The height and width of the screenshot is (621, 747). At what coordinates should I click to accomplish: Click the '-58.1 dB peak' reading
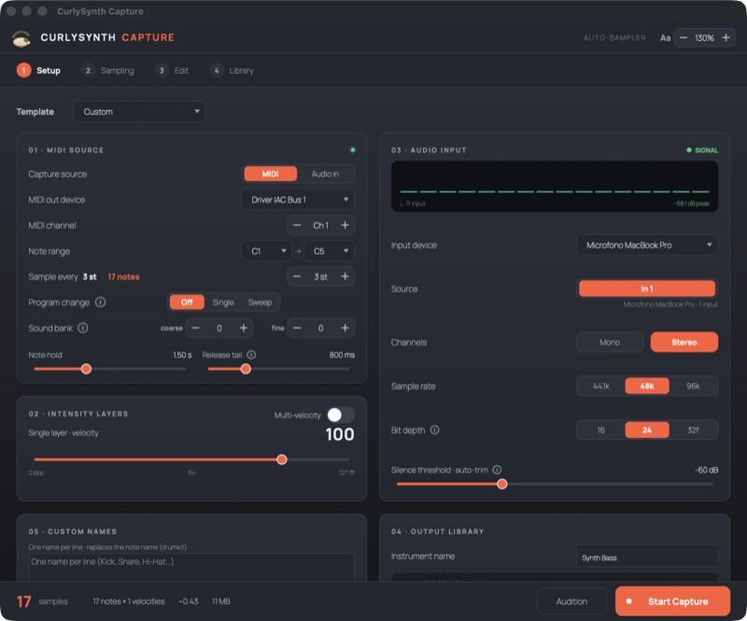point(692,204)
